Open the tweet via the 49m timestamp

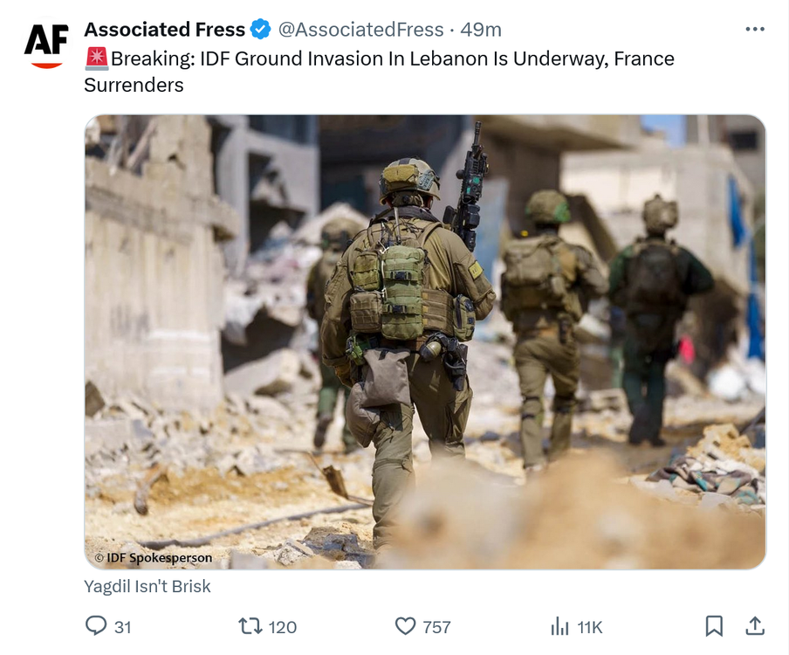[x=481, y=29]
